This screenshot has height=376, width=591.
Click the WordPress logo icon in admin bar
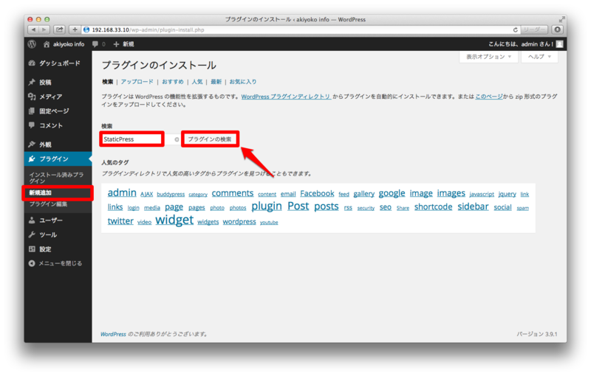click(x=32, y=44)
